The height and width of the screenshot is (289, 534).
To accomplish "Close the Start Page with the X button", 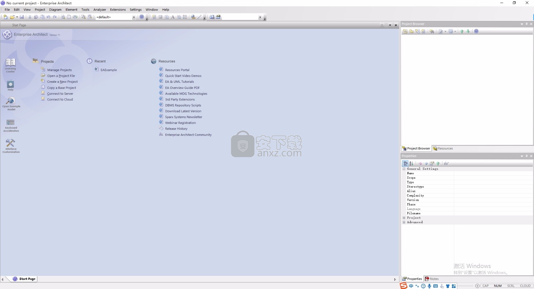I will coord(396,25).
